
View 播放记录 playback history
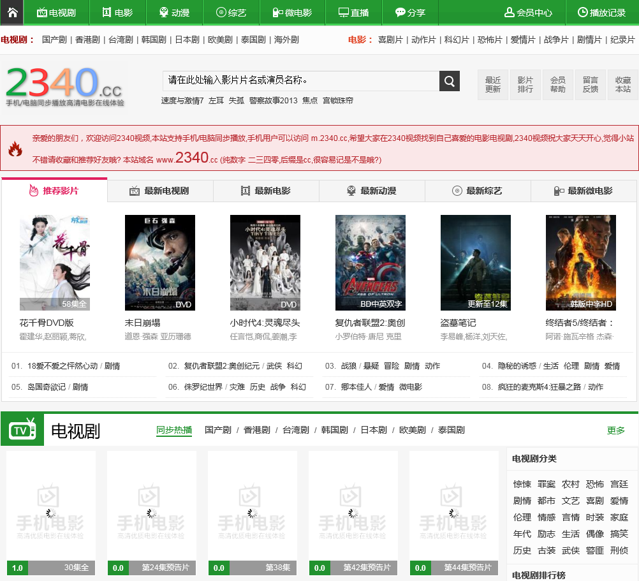pos(601,13)
